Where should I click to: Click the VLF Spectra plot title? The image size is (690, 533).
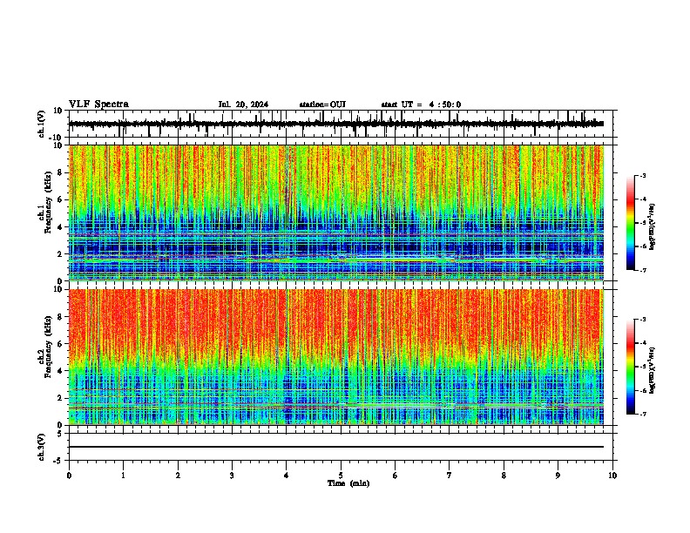pyautogui.click(x=98, y=105)
